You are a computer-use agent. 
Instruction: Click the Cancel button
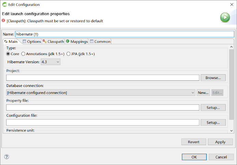coord(221,157)
